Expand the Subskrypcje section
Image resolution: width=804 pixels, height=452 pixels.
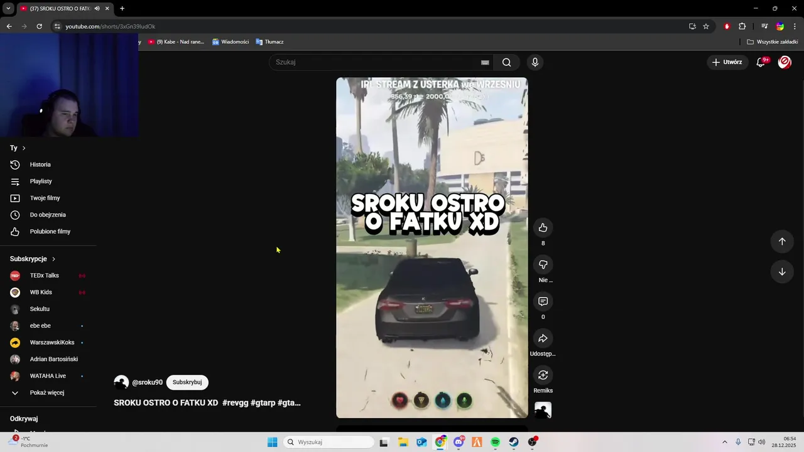pos(33,259)
